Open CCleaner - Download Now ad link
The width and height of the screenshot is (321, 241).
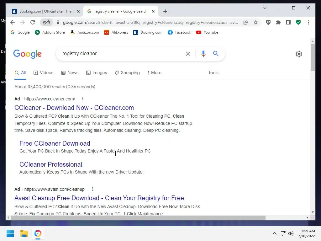pyautogui.click(x=74, y=108)
